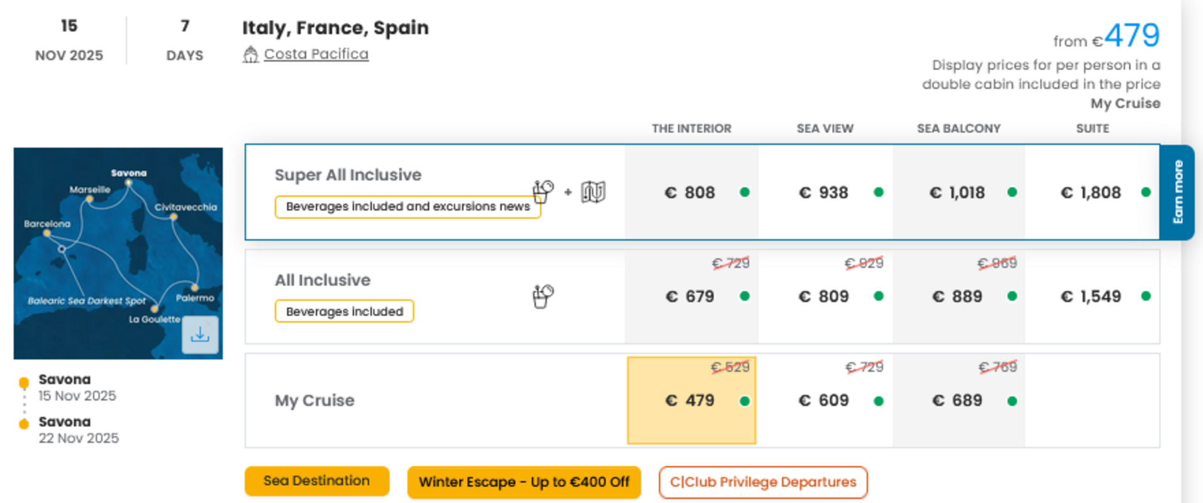Open the Costa Pacifica ship link
The image size is (1203, 503).
316,54
